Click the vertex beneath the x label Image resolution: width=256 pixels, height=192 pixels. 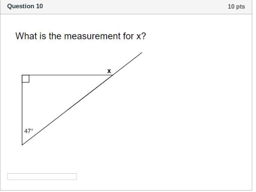coord(113,75)
